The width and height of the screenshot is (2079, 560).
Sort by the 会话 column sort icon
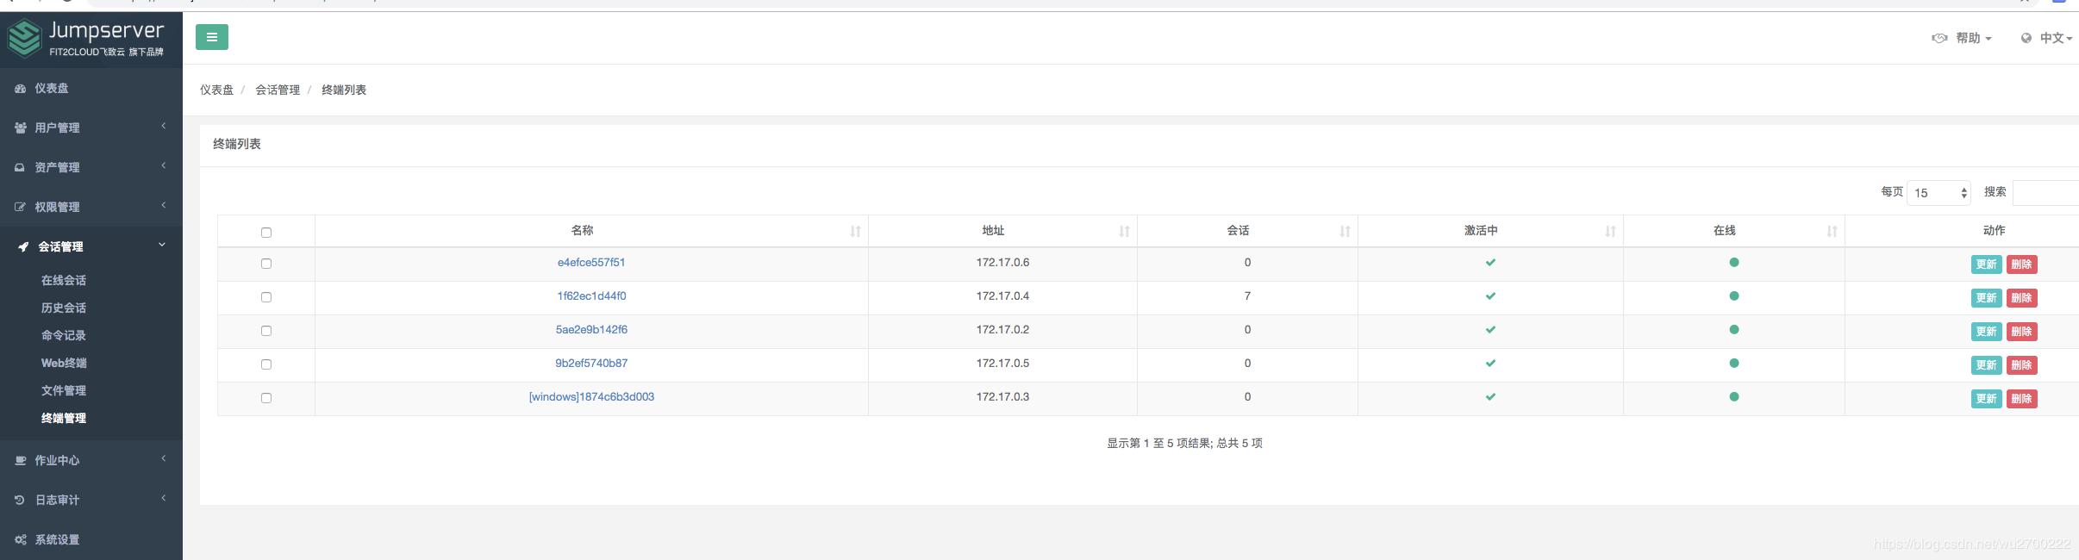pyautogui.click(x=1345, y=231)
